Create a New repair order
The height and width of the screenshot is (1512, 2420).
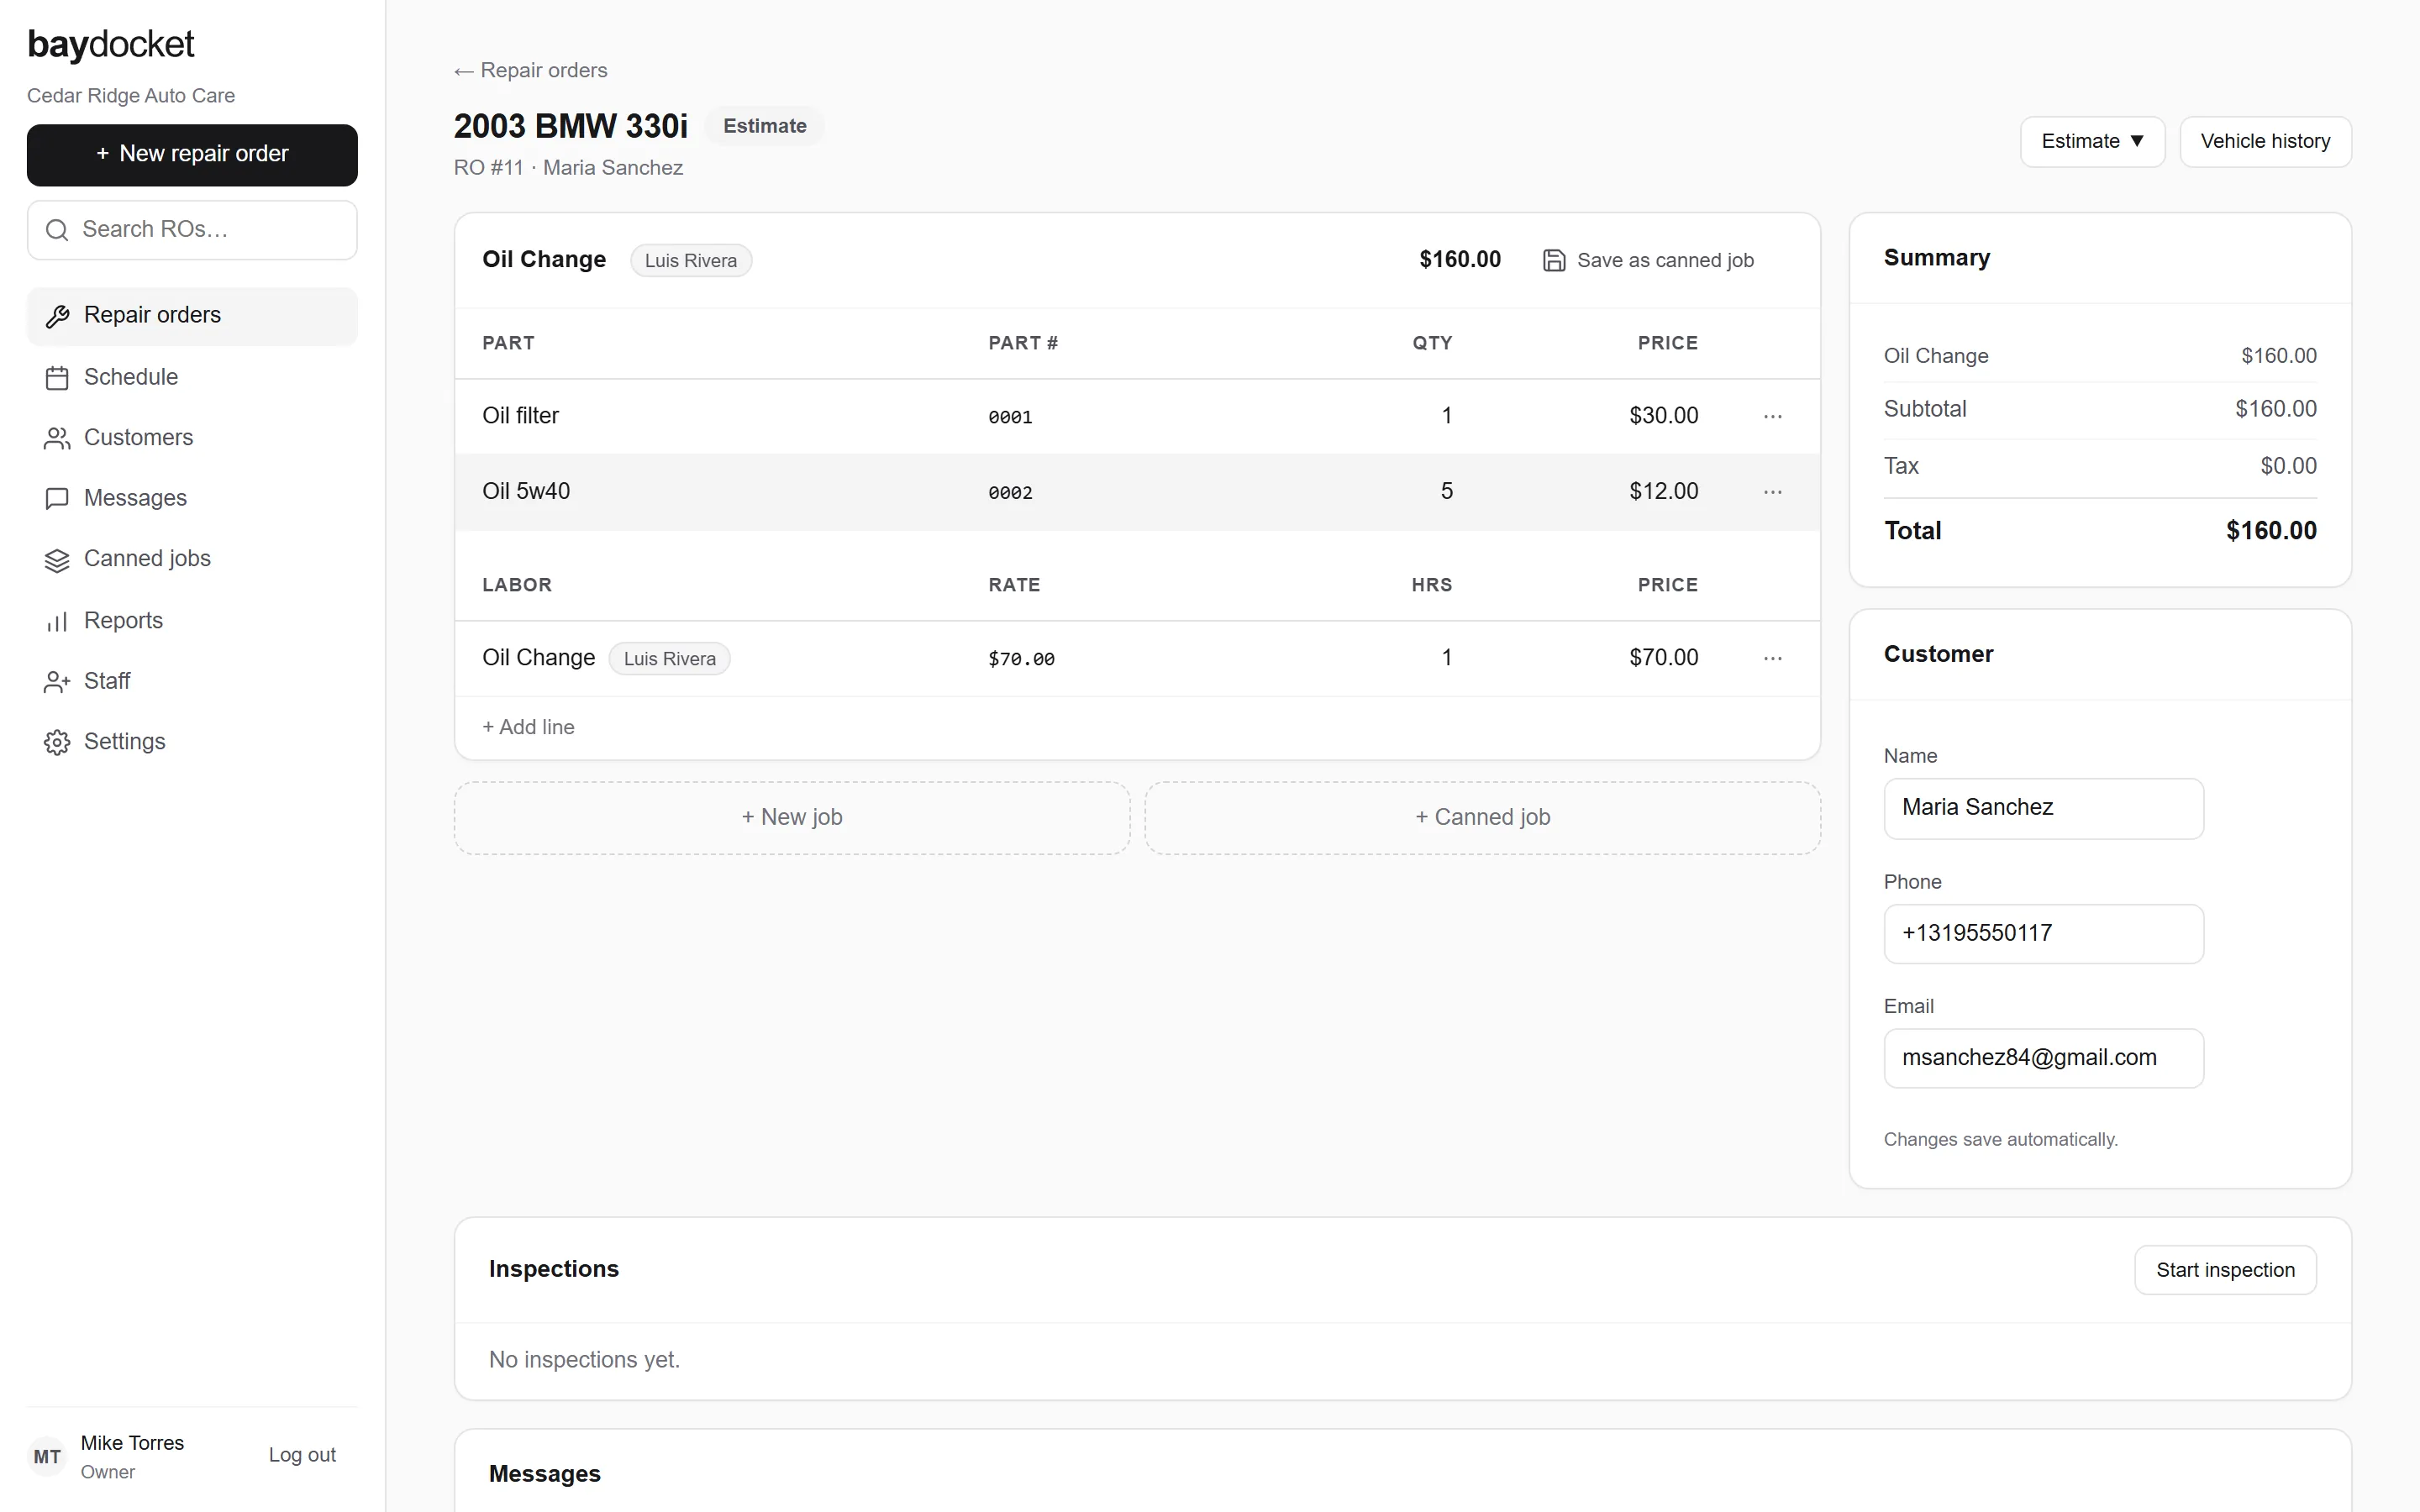pyautogui.click(x=192, y=155)
